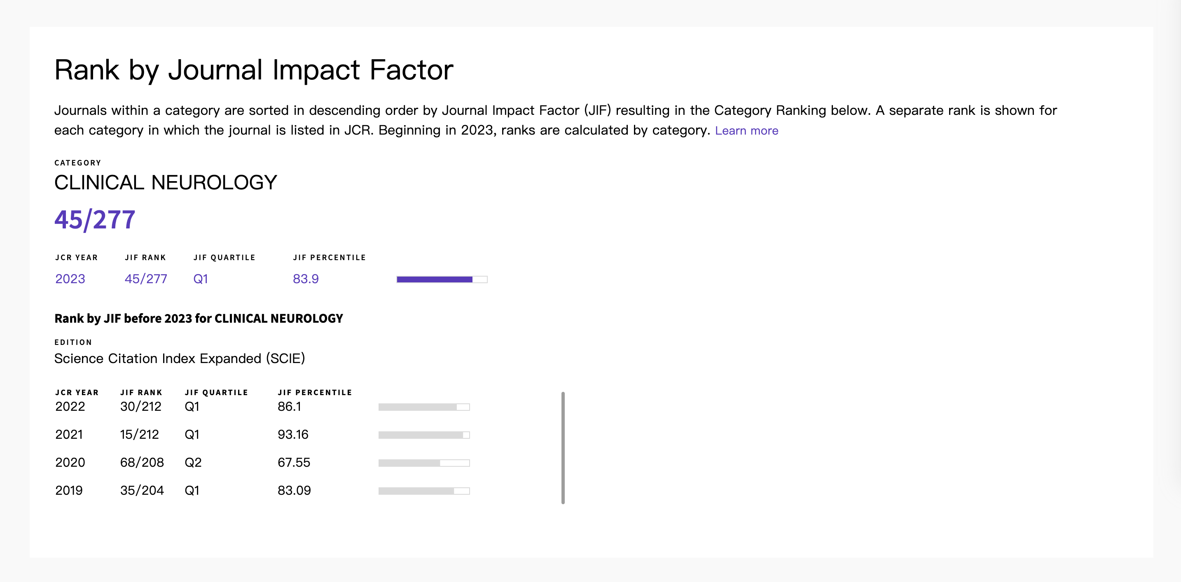This screenshot has height=582, width=1181.
Task: Click the purple 2023 percentile progress bar
Action: 442,279
